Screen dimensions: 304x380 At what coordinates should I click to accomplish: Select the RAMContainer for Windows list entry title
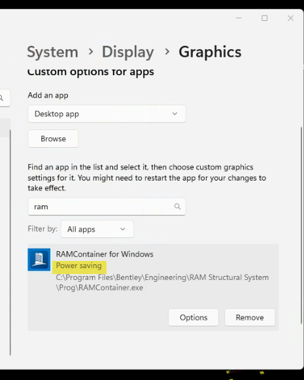[105, 254]
